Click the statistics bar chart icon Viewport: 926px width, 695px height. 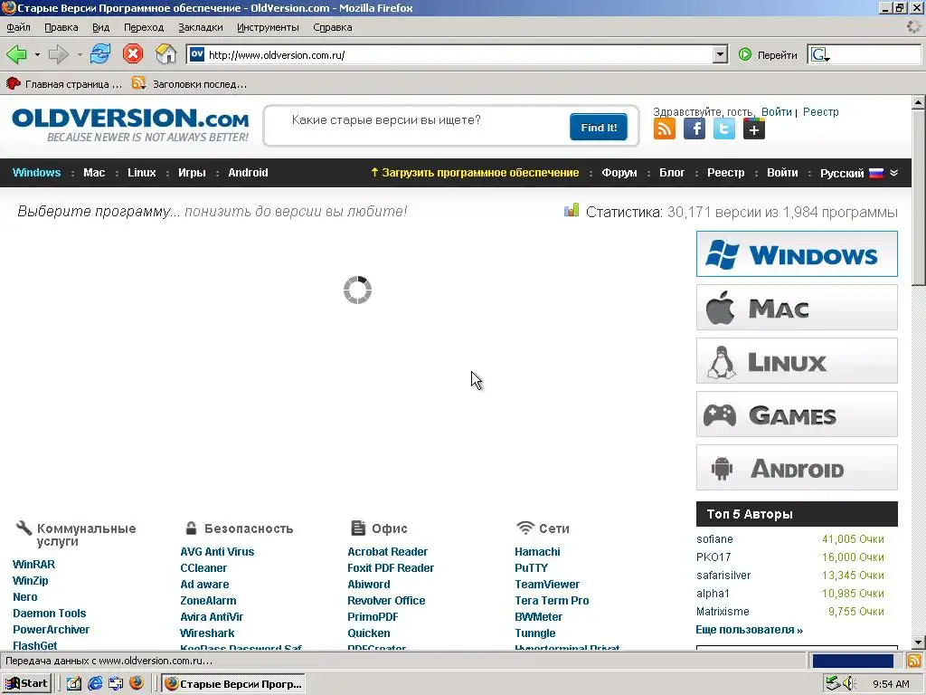(x=572, y=210)
